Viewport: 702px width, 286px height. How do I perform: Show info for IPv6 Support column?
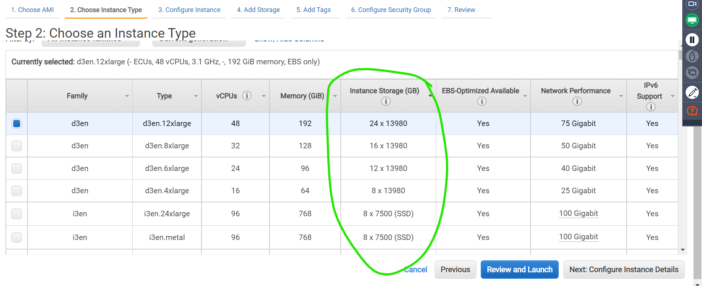point(651,107)
